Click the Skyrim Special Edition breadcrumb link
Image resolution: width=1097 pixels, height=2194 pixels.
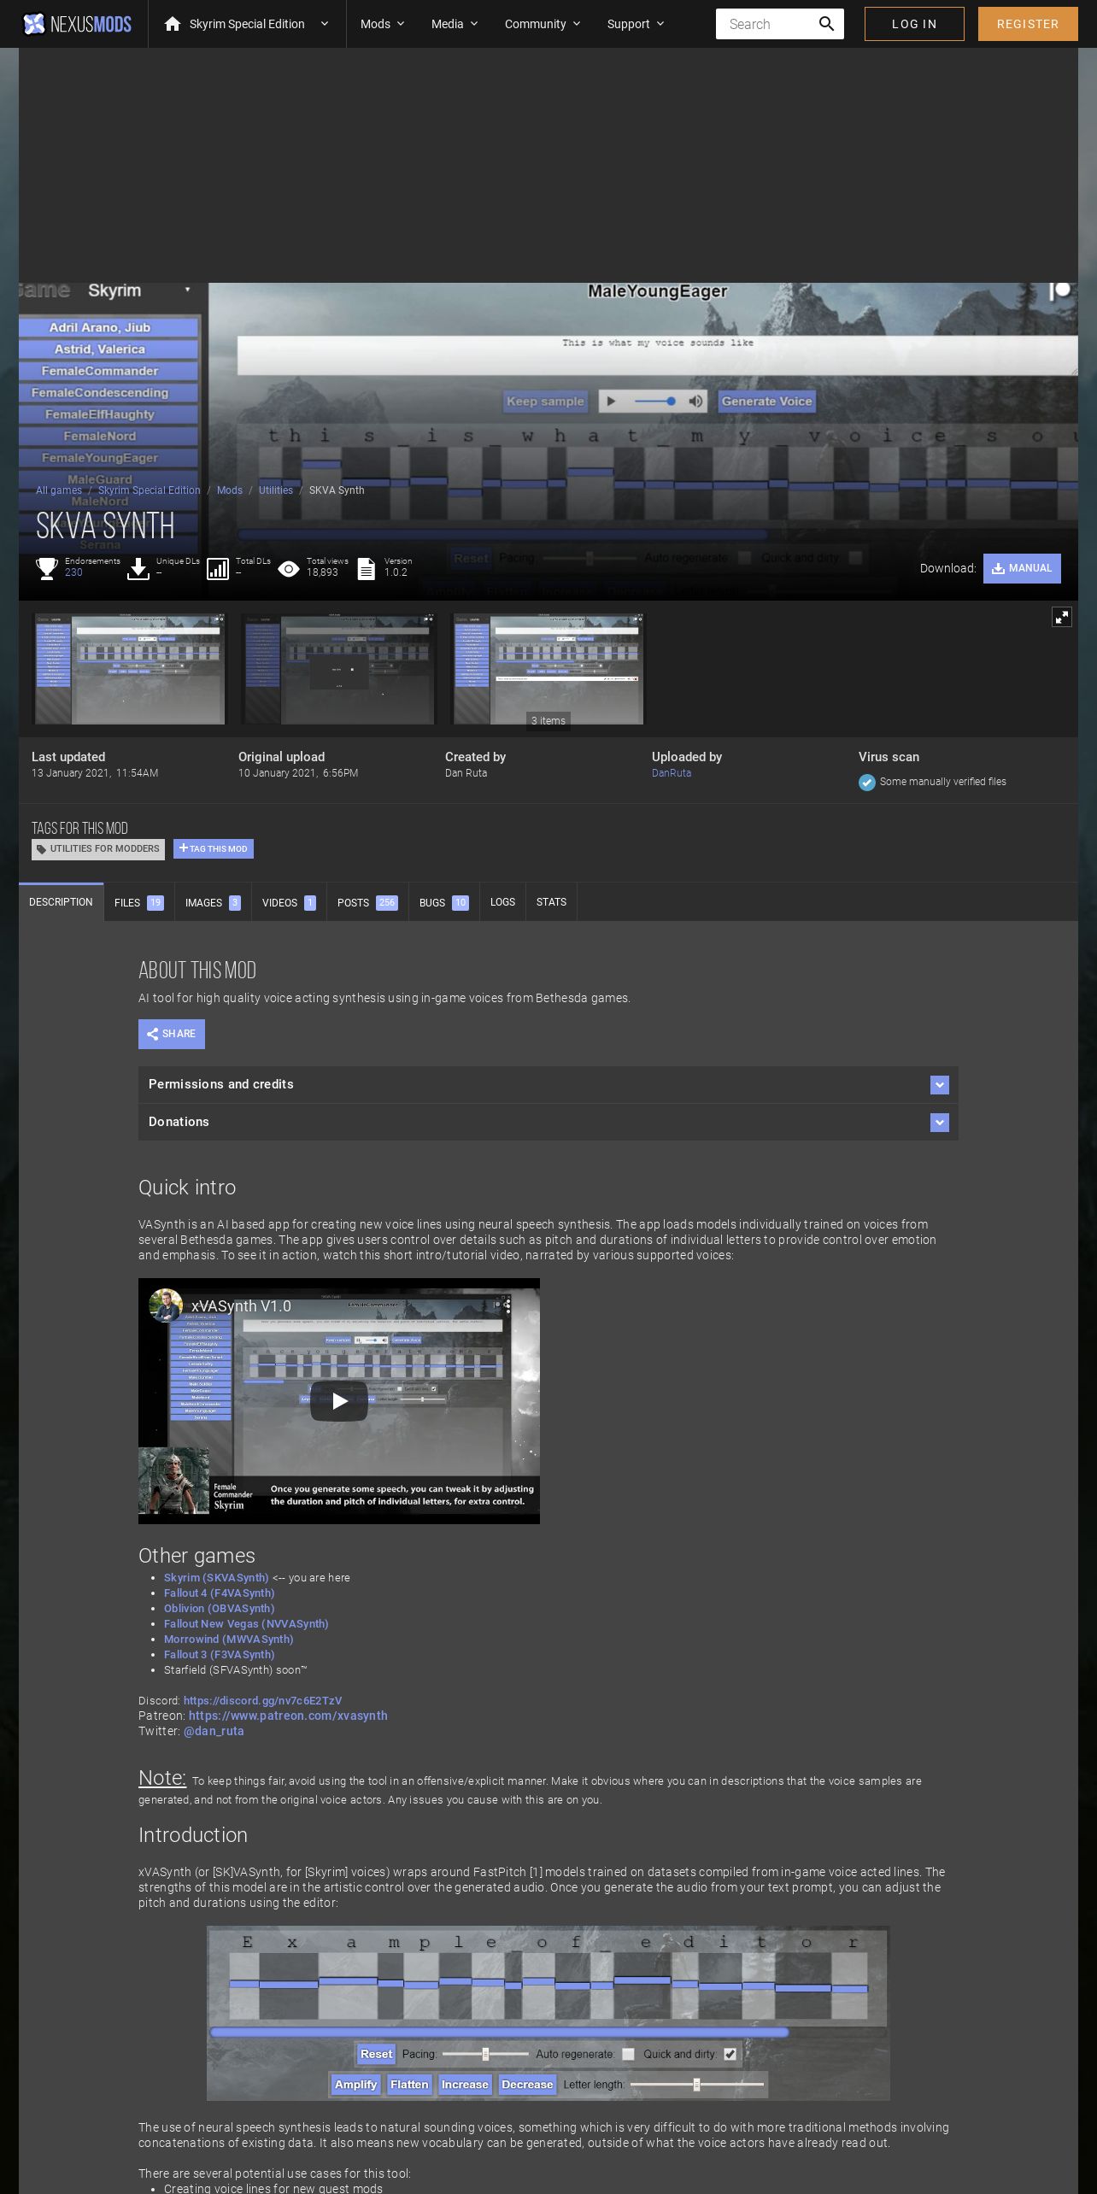[150, 490]
